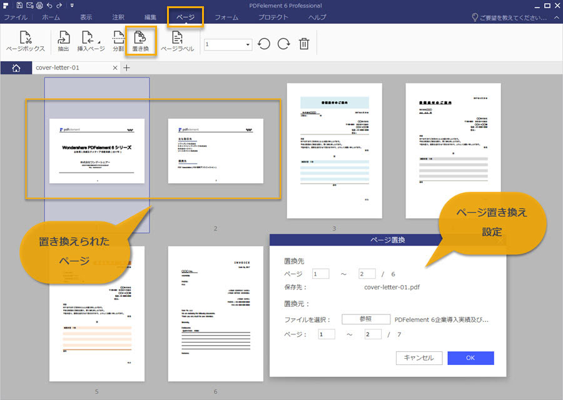Click the ご要望を教えてください search field
This screenshot has width=563, height=400.
(x=514, y=17)
